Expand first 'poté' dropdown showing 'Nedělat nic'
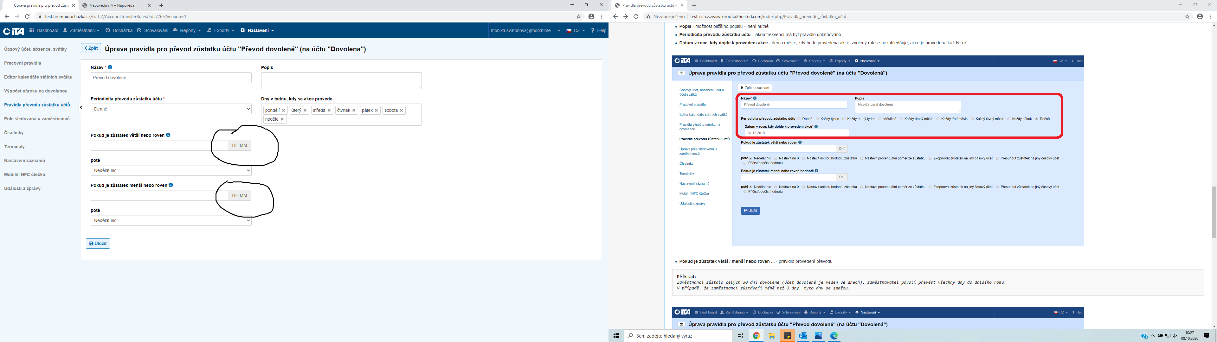 pos(171,171)
